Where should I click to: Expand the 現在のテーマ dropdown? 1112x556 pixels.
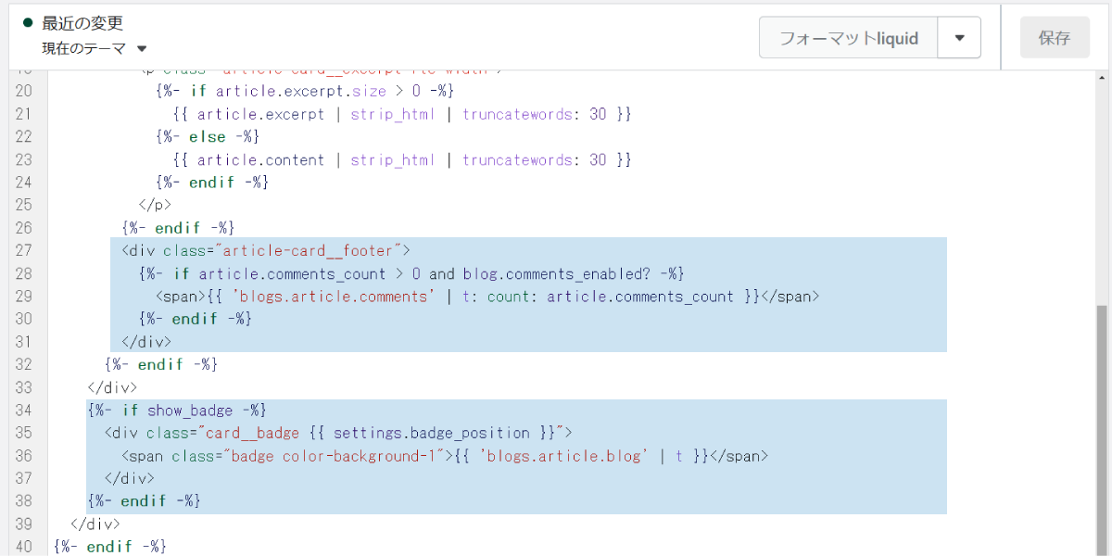(x=95, y=48)
